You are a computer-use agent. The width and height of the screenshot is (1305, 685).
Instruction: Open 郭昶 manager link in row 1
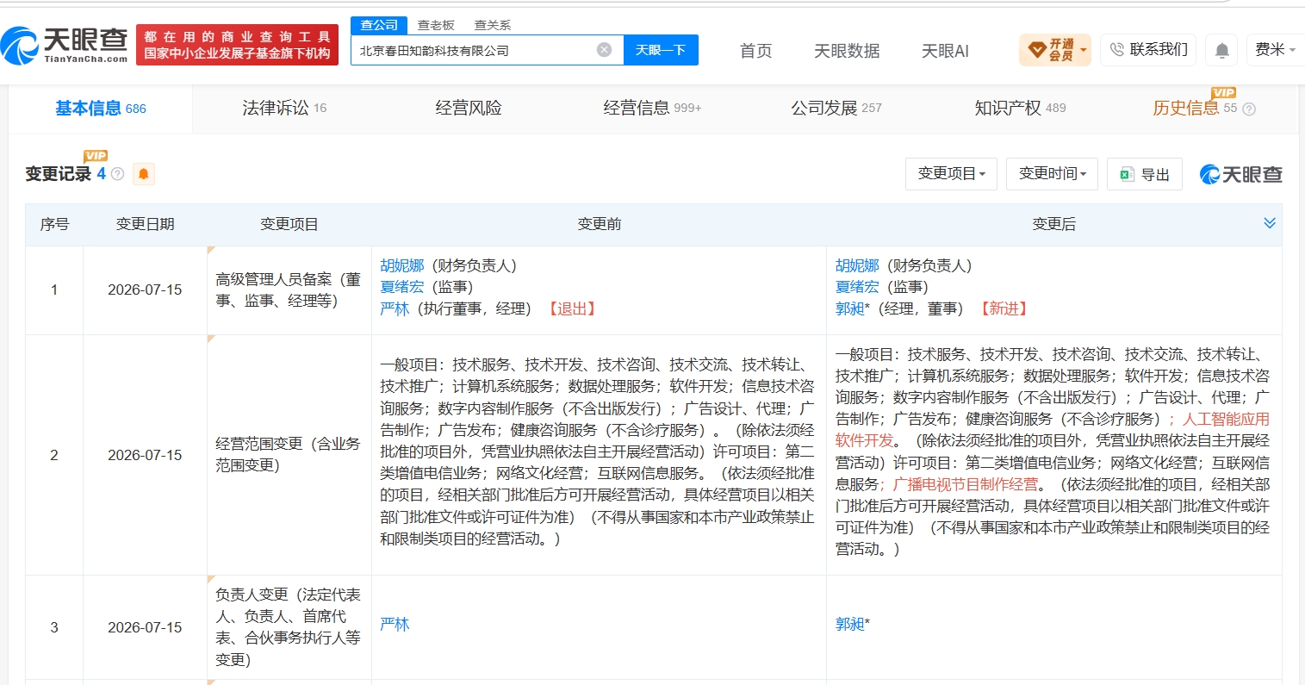tap(849, 308)
